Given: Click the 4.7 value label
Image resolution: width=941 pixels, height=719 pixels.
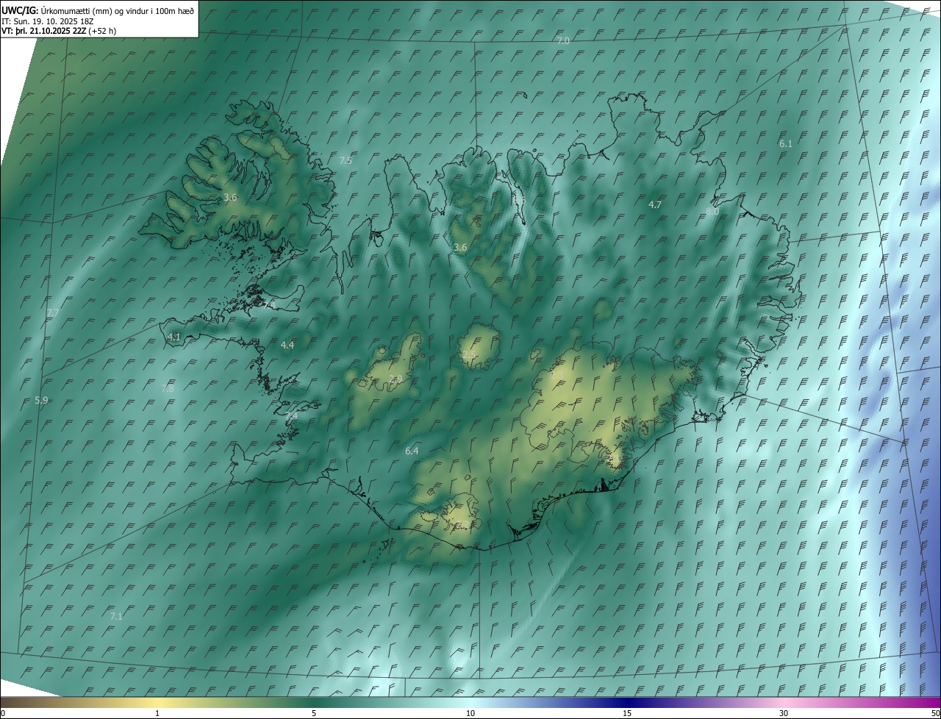Looking at the screenshot, I should click(x=655, y=205).
